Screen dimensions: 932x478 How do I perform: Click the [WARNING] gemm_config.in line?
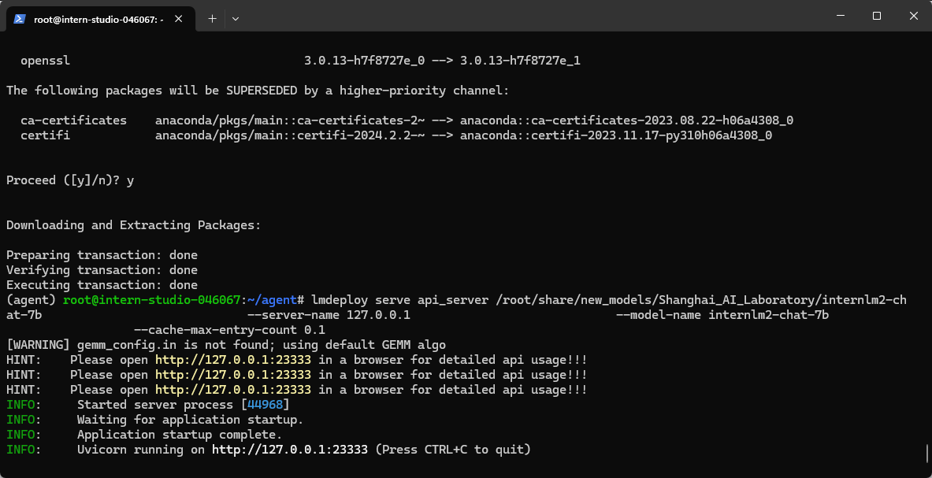pyautogui.click(x=226, y=345)
